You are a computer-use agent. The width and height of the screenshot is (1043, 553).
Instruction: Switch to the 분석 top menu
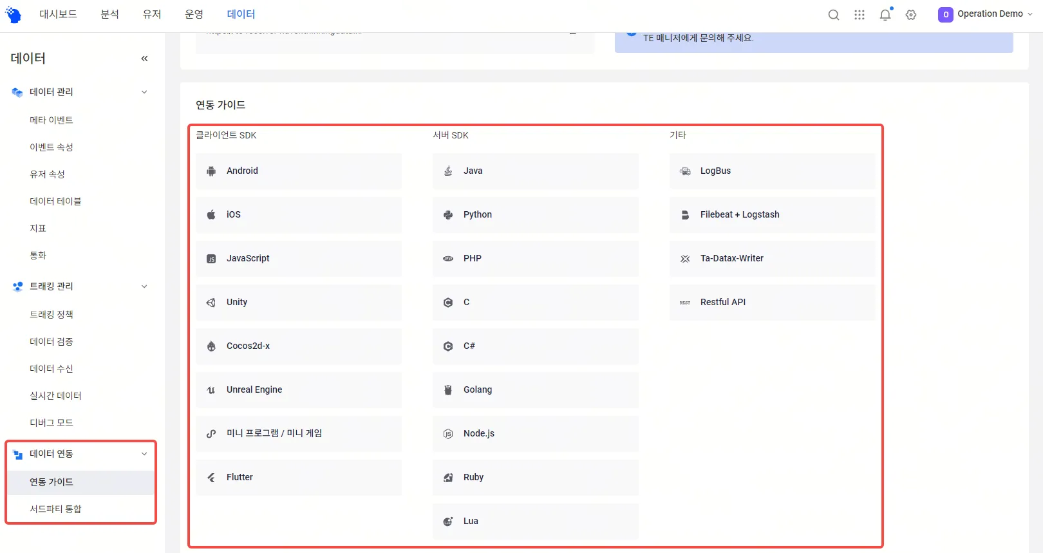point(110,14)
